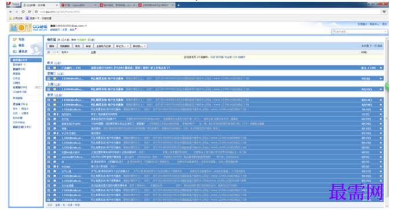Viewport: 394px width, 210px height.
Task: Open the 移动到 dropdown
Action: pos(139,46)
